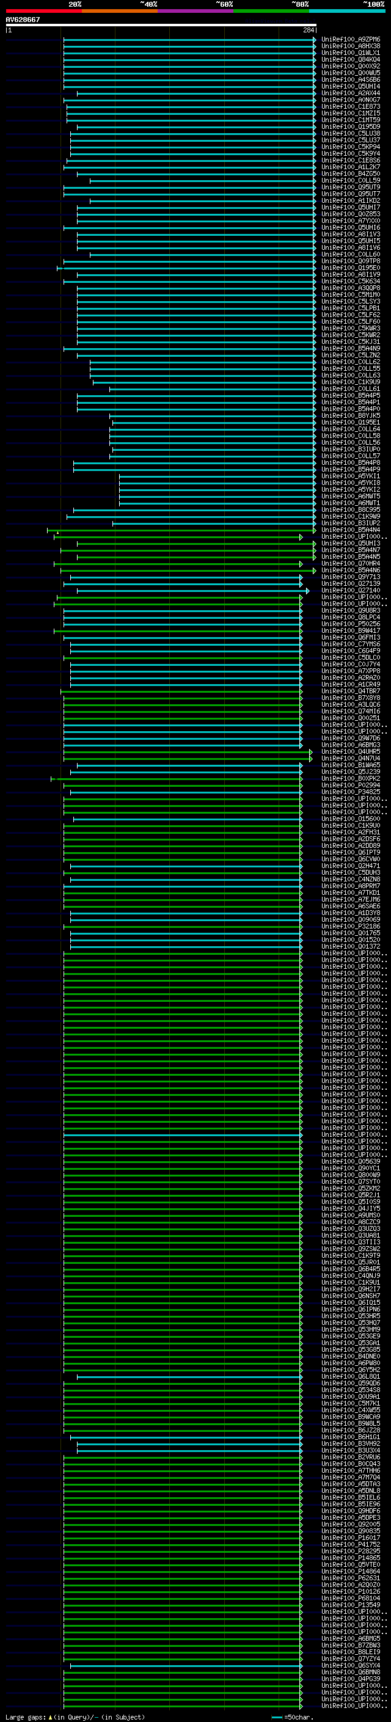This screenshot has width=391, height=1722.
Task: Select alignment label UniRef100_Q09069
Action: [351, 920]
